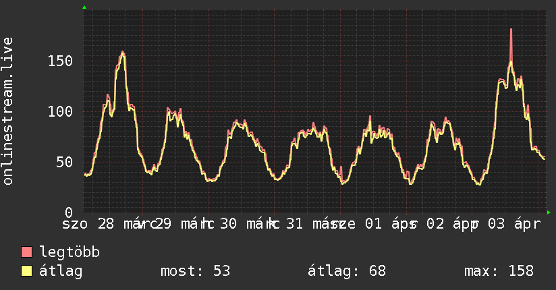Select the átlag legend label beside yellow swatch
The height and width of the screenshot is (290, 556).
pyautogui.click(x=61, y=271)
